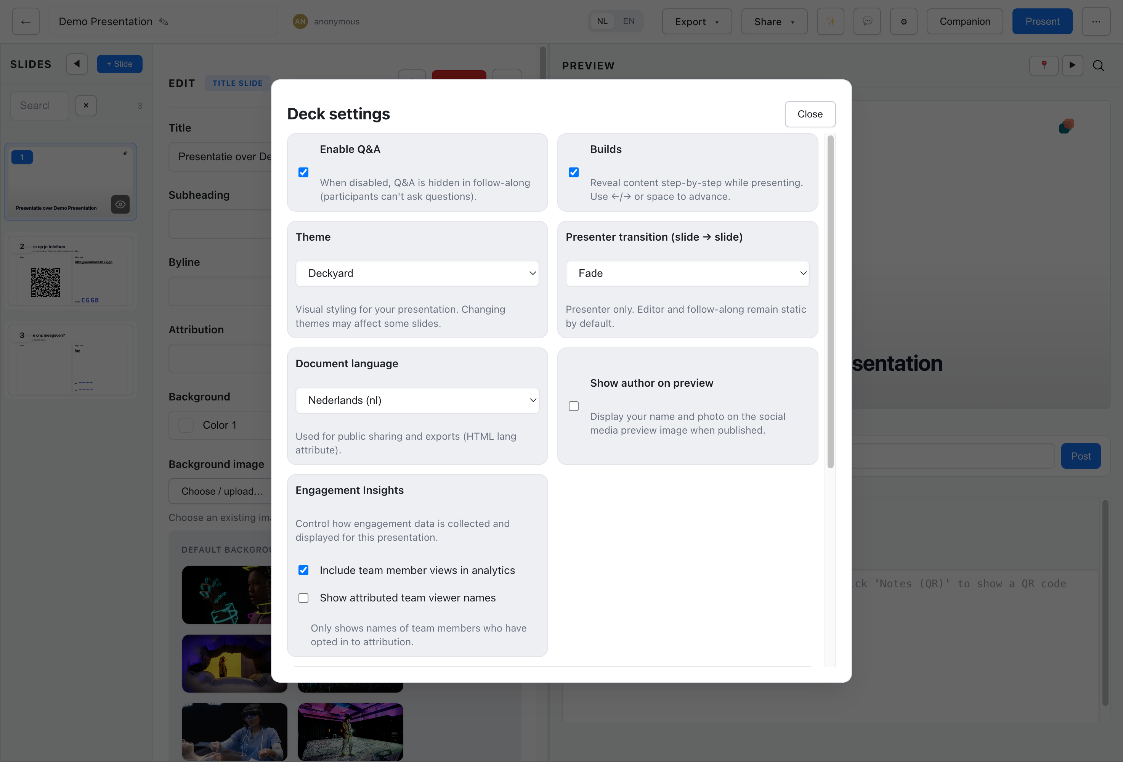Screen dimensions: 1123x762
Task: Choose the neon hologram default background
Action: 227,595
